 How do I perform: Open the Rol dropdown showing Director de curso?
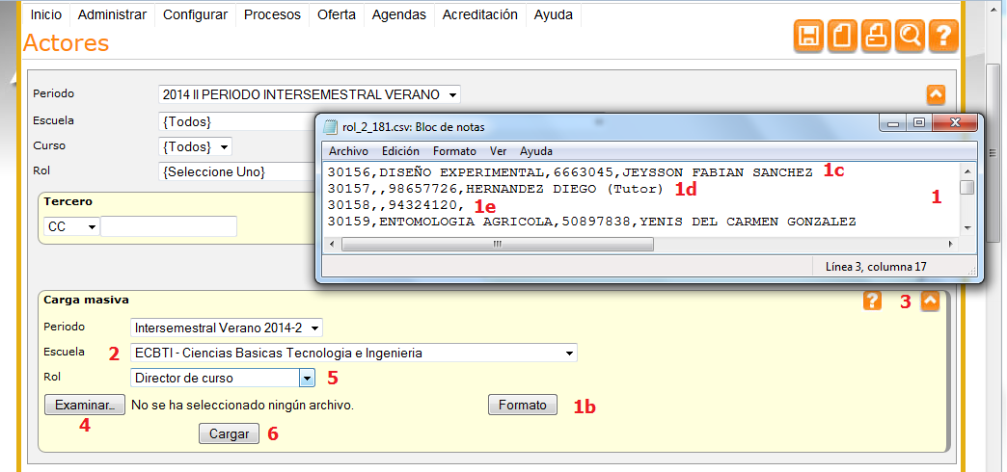(x=224, y=378)
